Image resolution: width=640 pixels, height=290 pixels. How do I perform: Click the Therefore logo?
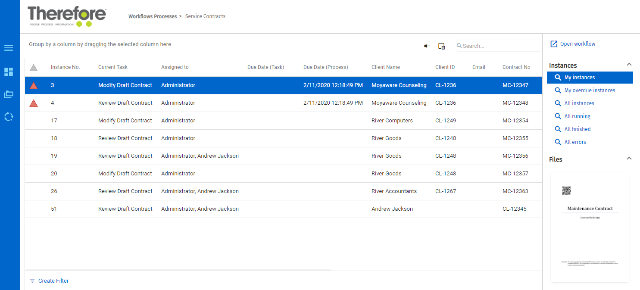click(x=67, y=16)
